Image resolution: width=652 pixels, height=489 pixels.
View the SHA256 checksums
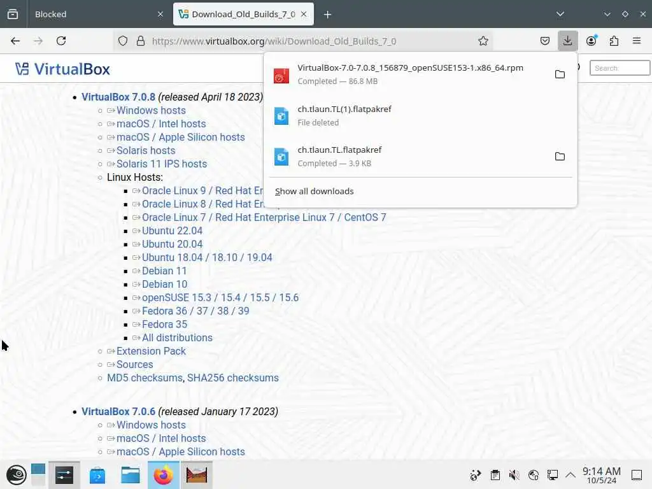pos(233,378)
